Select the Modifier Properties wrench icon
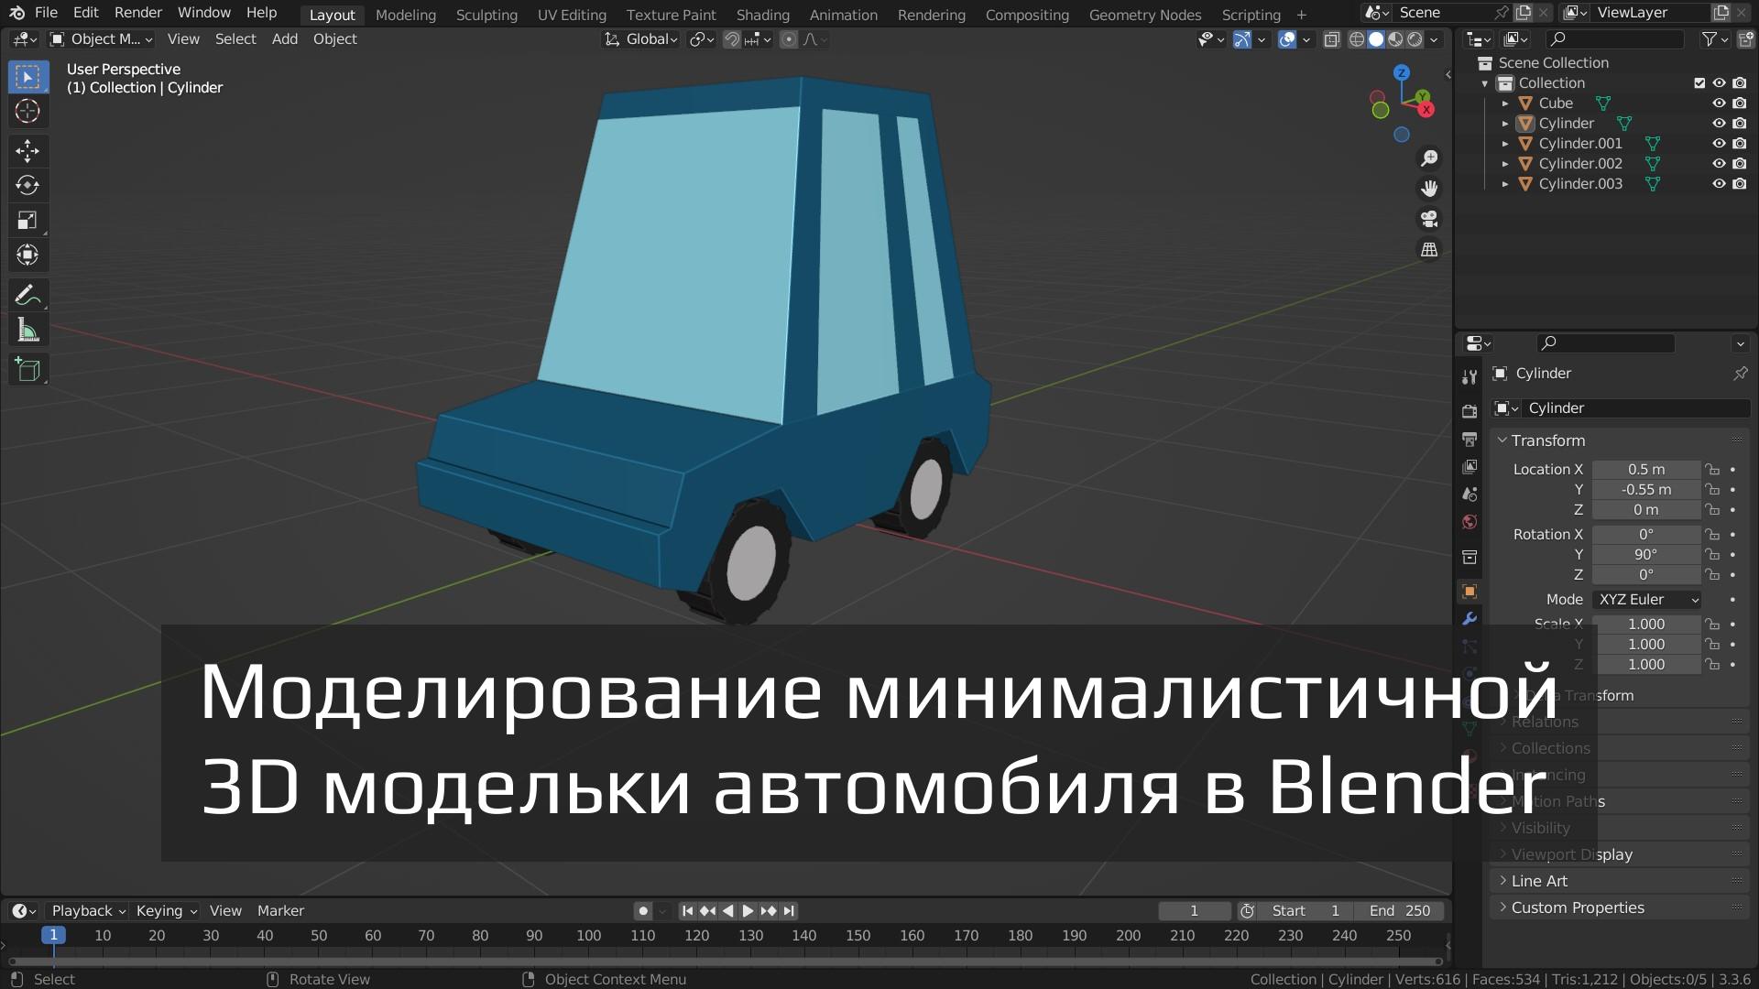The image size is (1759, 989). 1469,619
